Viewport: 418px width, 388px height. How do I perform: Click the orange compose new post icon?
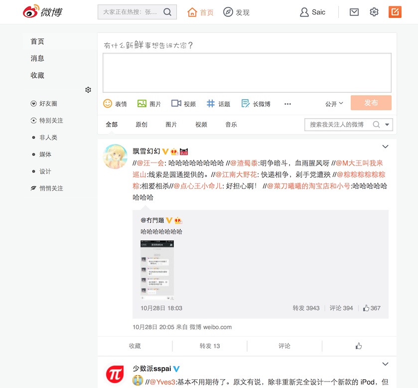(395, 11)
